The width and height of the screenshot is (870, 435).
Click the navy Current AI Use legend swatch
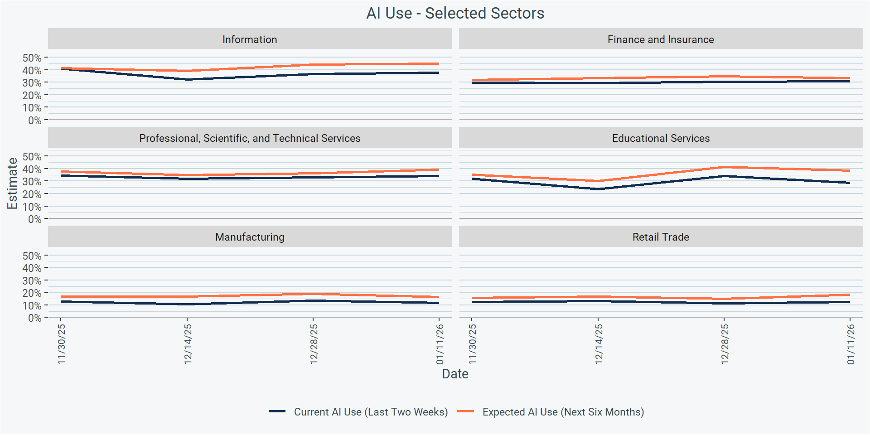pos(277,411)
